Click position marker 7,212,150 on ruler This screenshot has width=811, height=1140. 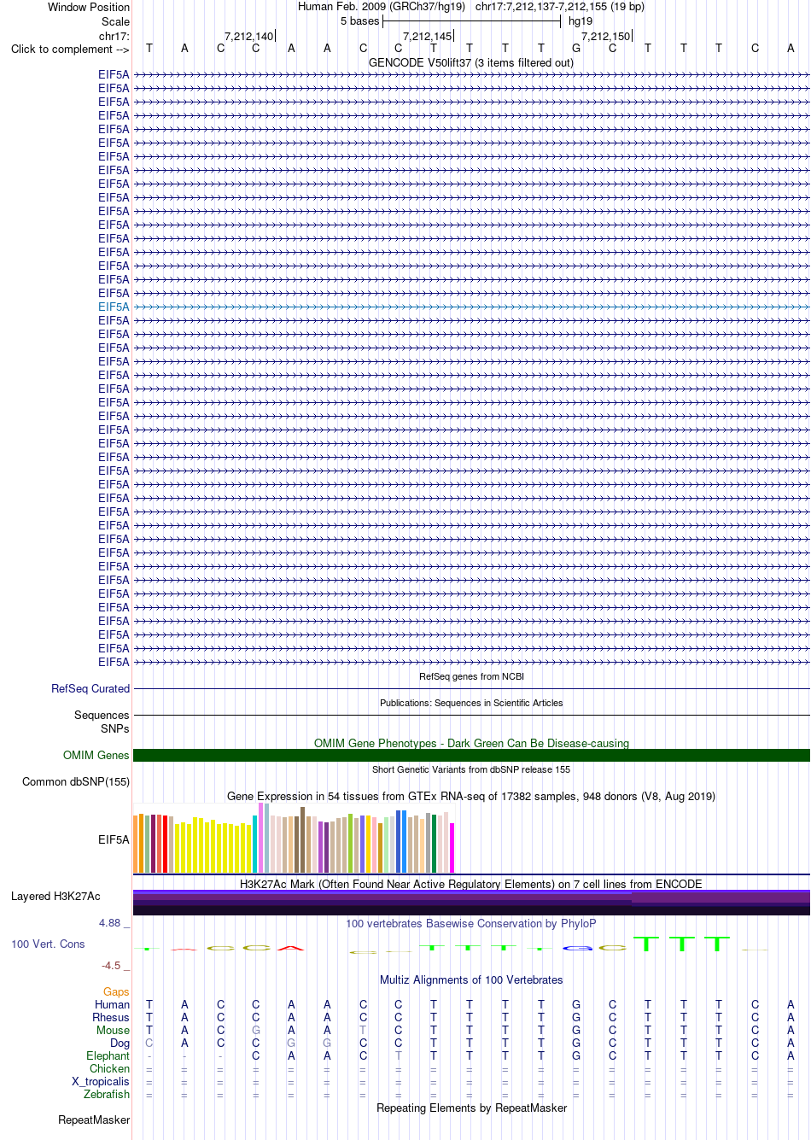coord(606,36)
